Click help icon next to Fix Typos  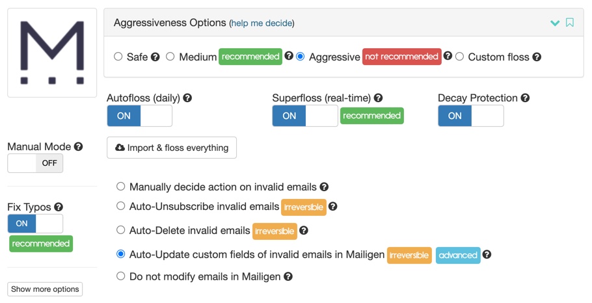coord(58,207)
